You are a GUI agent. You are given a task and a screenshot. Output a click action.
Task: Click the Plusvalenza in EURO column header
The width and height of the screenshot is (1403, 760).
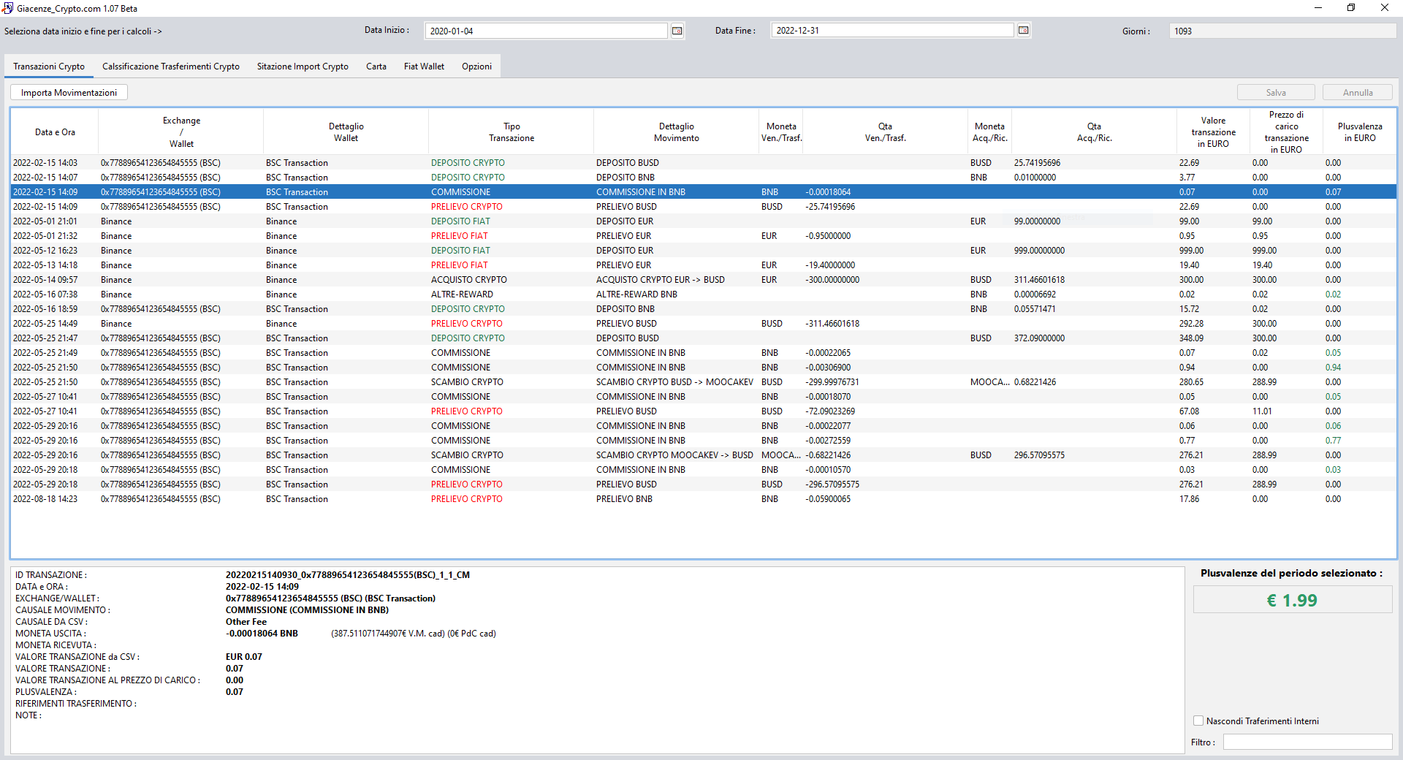tap(1359, 132)
